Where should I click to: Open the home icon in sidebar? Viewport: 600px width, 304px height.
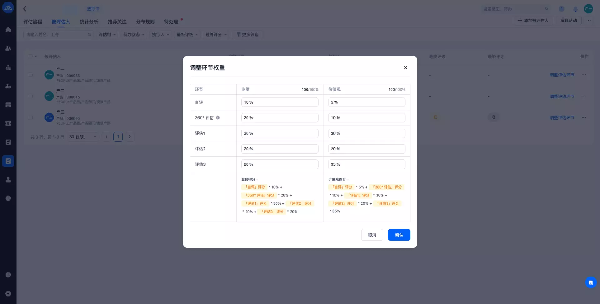point(8,30)
